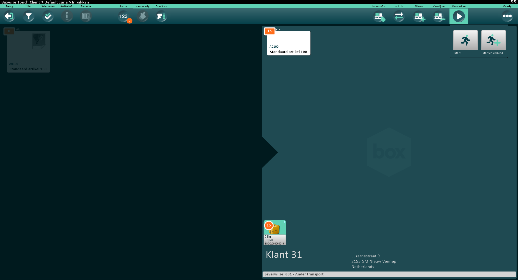Open the Filter funnel tool

(29, 16)
